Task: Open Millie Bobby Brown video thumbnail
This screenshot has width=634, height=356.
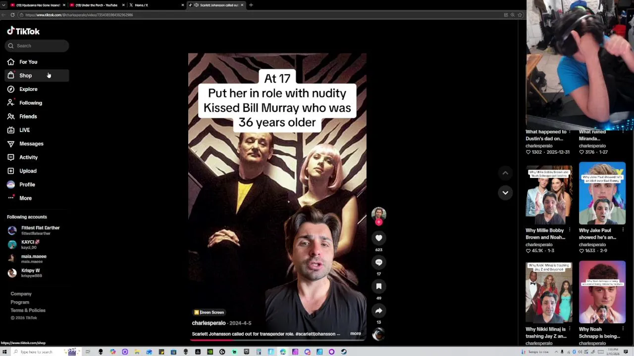Action: (549, 193)
